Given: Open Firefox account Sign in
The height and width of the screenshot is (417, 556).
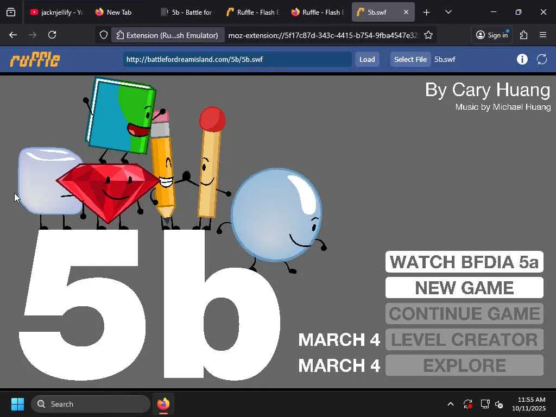Looking at the screenshot, I should [492, 35].
